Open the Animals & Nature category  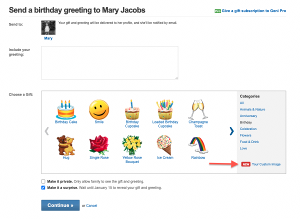tap(252, 109)
